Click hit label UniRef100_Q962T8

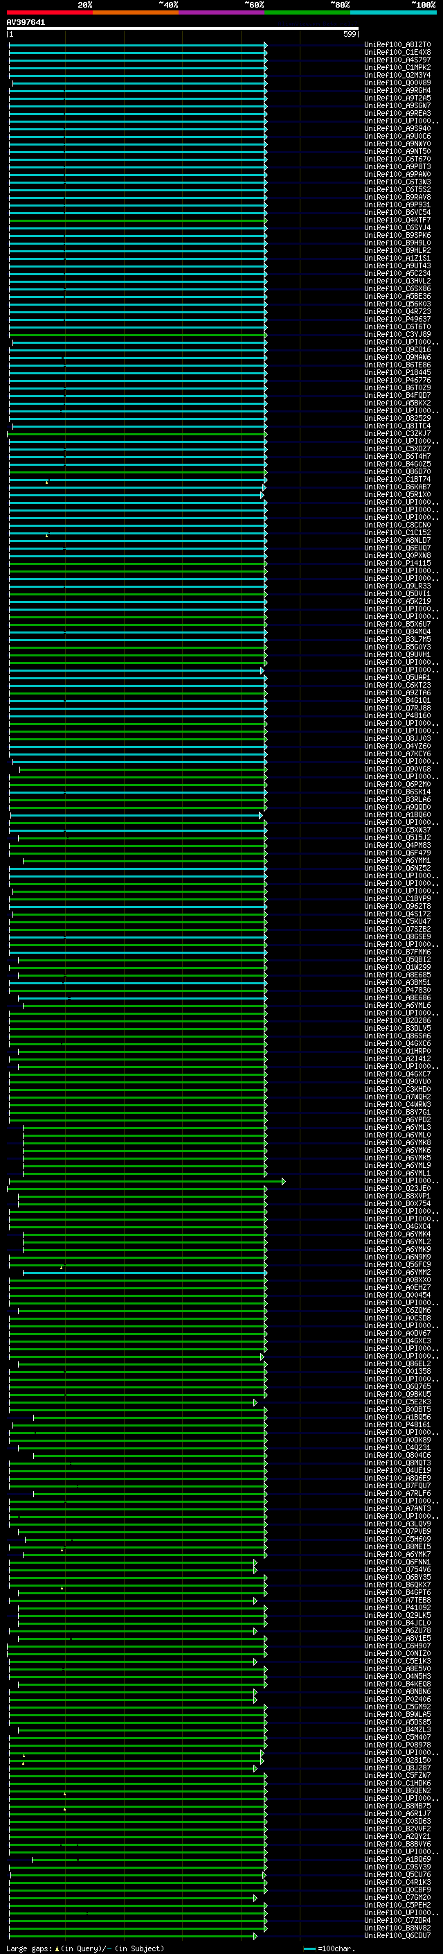tap(397, 907)
